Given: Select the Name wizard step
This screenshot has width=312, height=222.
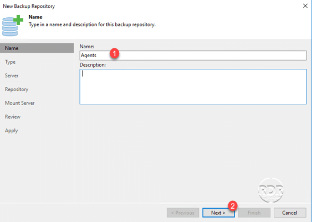Looking at the screenshot, I should tap(37, 48).
